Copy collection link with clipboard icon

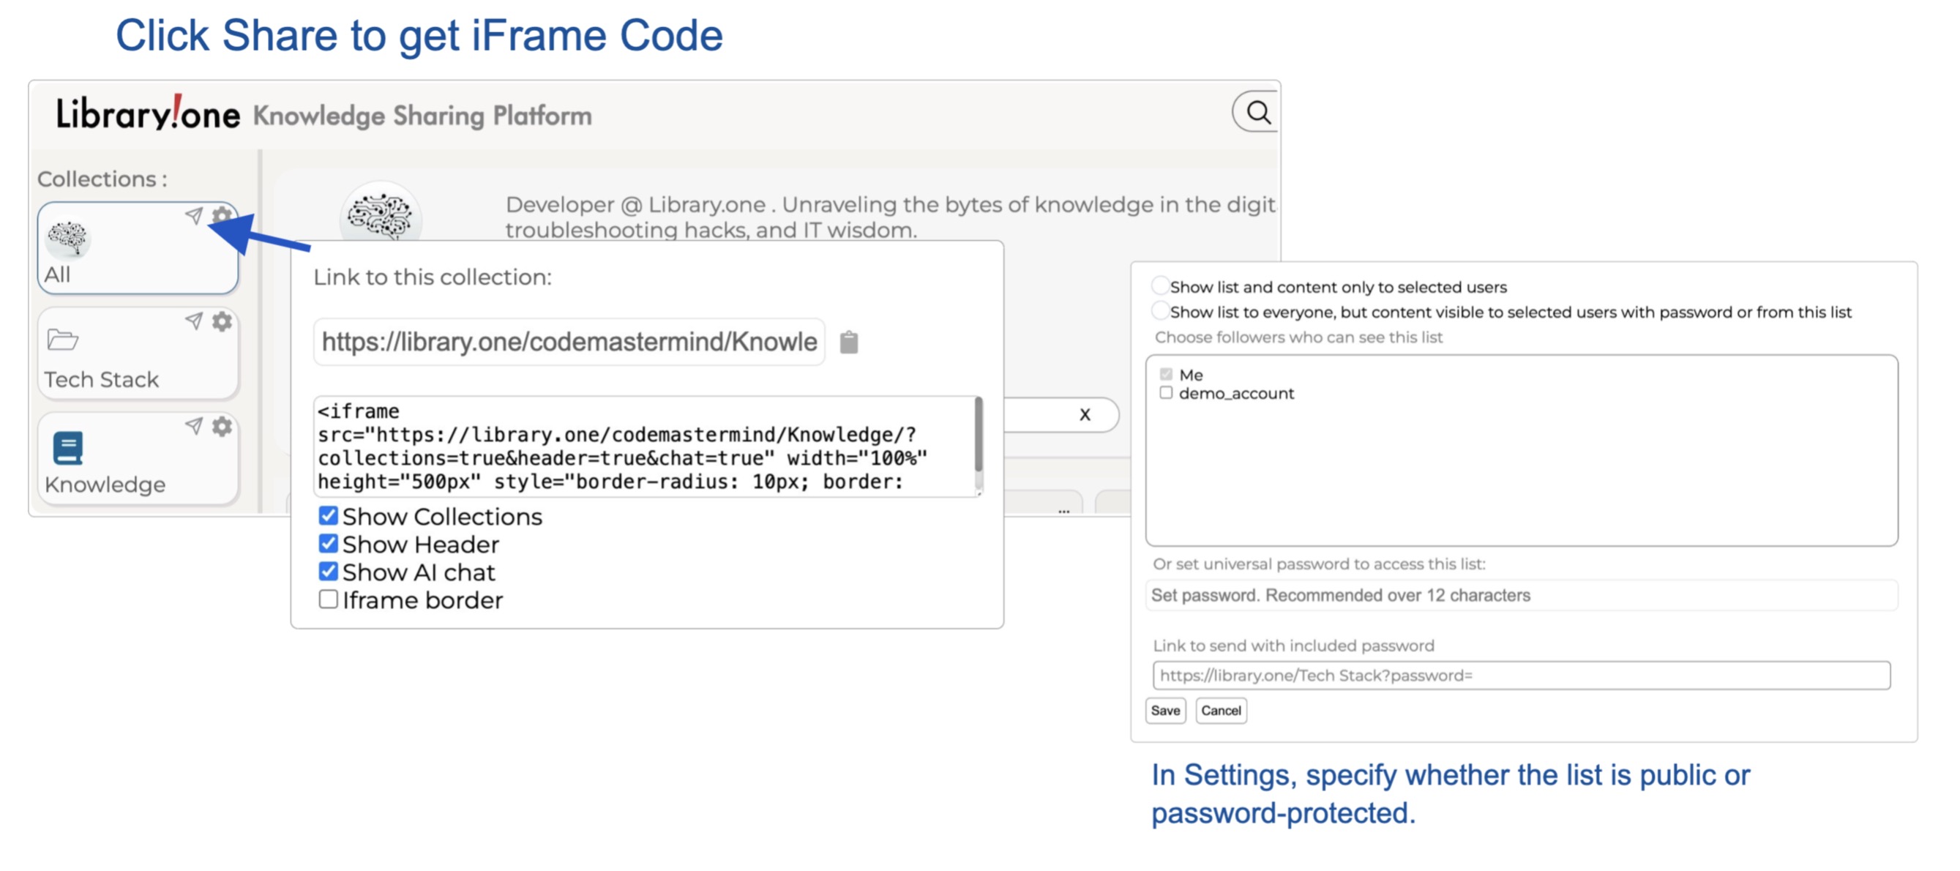tap(848, 343)
